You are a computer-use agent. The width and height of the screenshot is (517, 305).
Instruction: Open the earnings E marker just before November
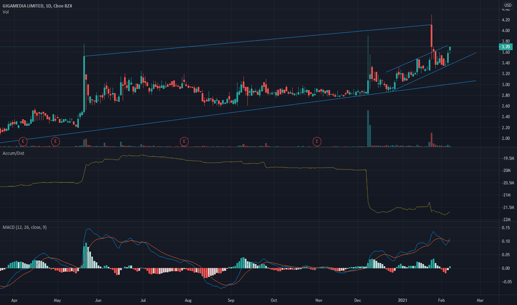[x=317, y=142]
